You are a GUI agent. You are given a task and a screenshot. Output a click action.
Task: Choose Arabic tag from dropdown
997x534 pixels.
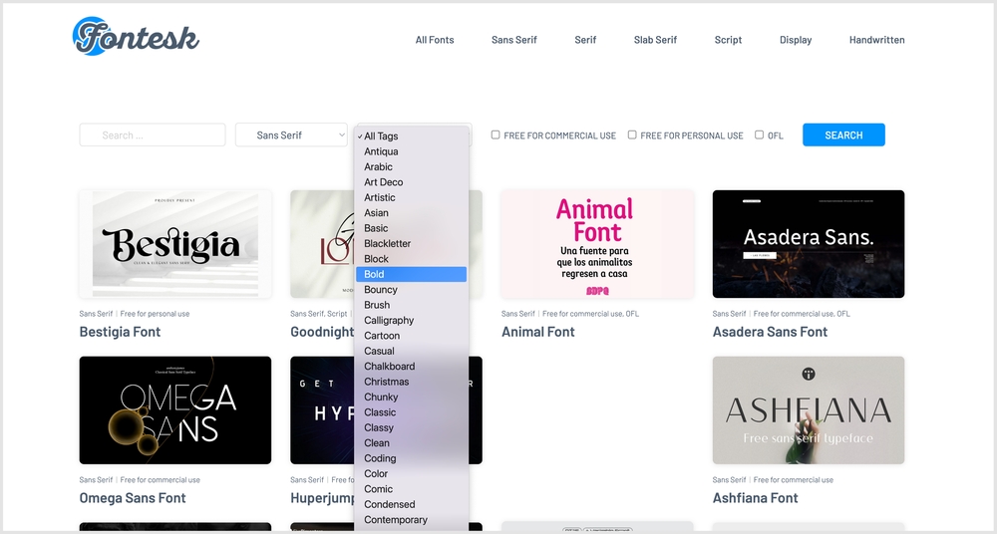coord(412,166)
